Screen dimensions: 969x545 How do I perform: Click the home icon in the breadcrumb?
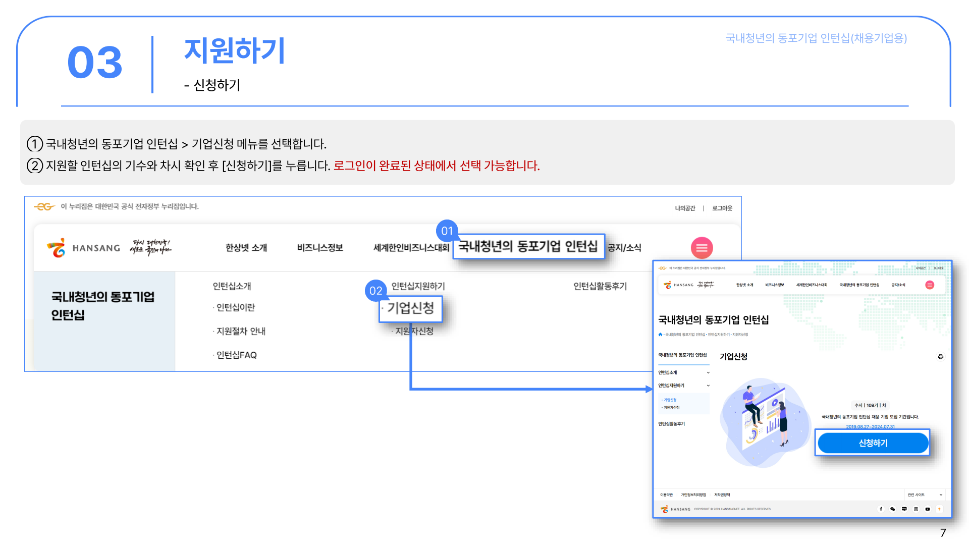[x=660, y=335]
